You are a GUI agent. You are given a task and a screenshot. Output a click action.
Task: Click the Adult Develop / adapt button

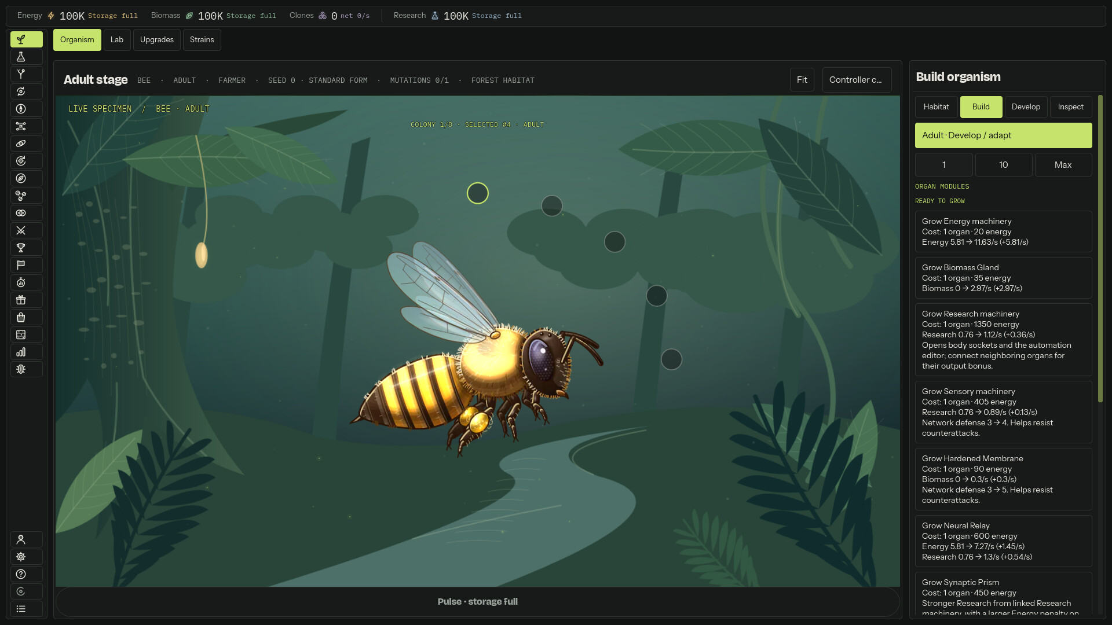1003,135
